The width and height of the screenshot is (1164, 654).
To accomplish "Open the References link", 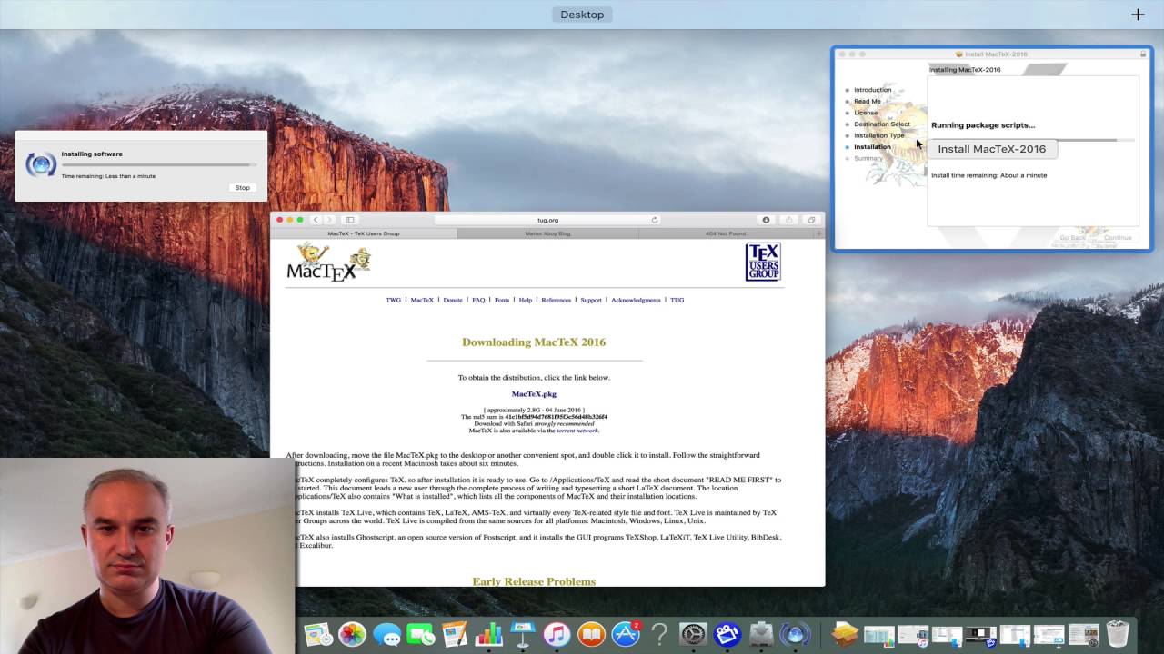I will click(x=557, y=300).
